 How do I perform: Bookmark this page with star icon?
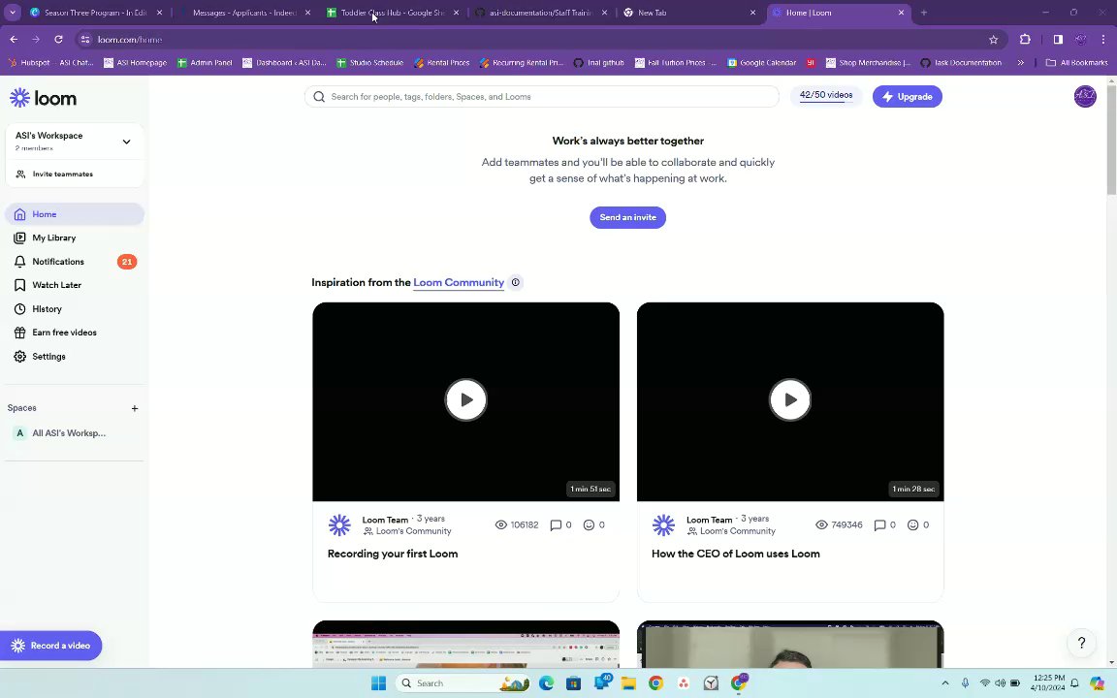993,40
